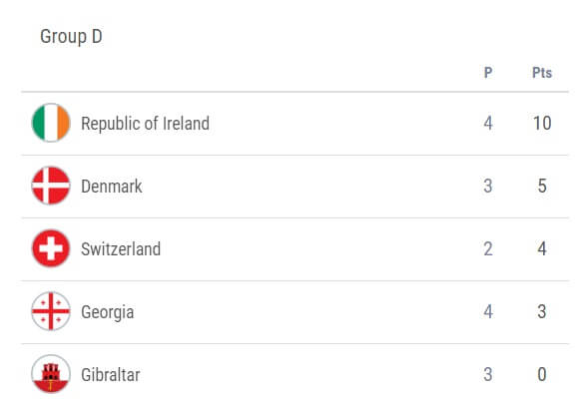Click the Group D heading
Viewport: 579px width, 410px height.
click(71, 36)
